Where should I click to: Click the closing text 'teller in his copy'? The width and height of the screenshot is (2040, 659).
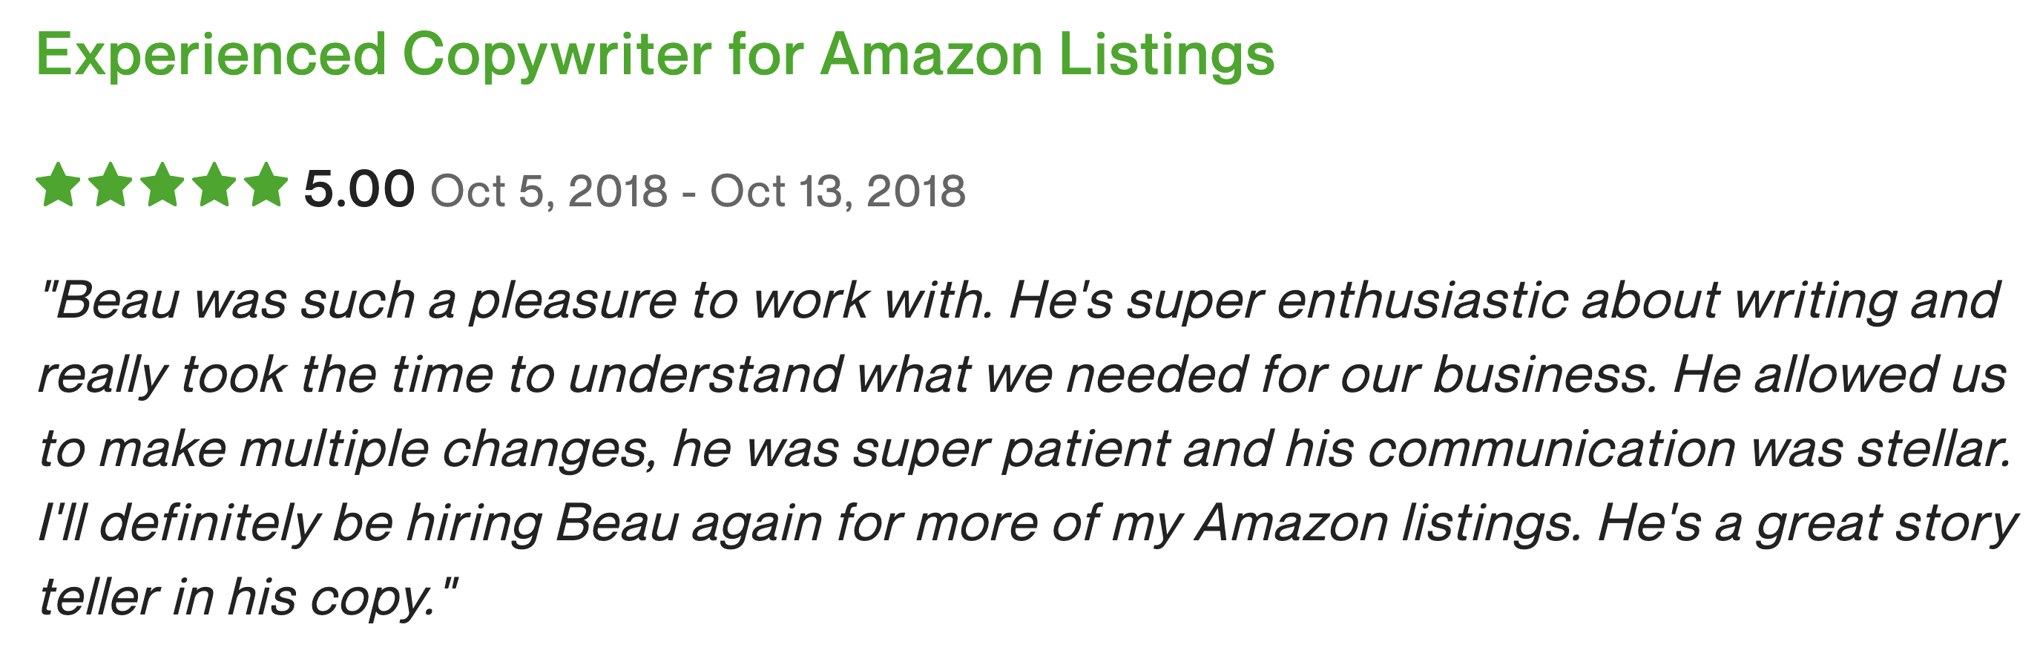[x=237, y=598]
